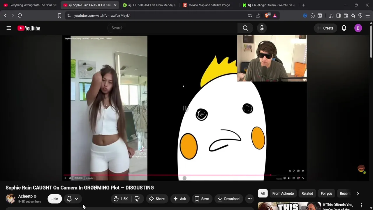
Task: Open the more actions three-dot menu under the video
Action: pyautogui.click(x=249, y=199)
